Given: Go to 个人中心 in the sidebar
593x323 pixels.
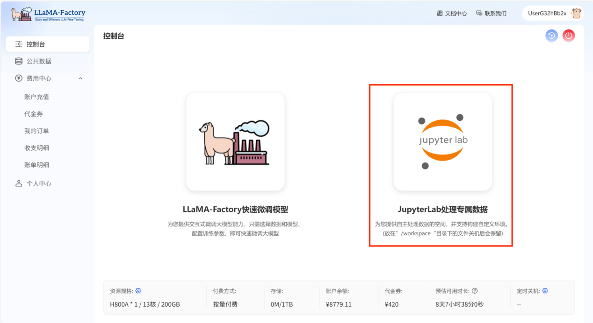Looking at the screenshot, I should tap(39, 183).
